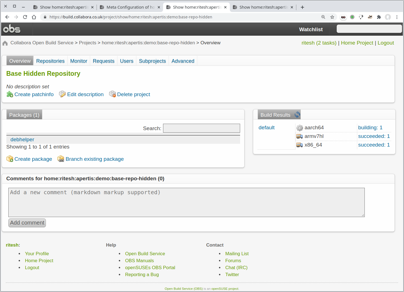Click the 'building: 1' status link
The image size is (404, 292).
(370, 128)
